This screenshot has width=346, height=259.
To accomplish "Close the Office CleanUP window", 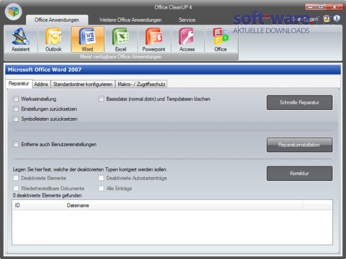I will click(334, 7).
